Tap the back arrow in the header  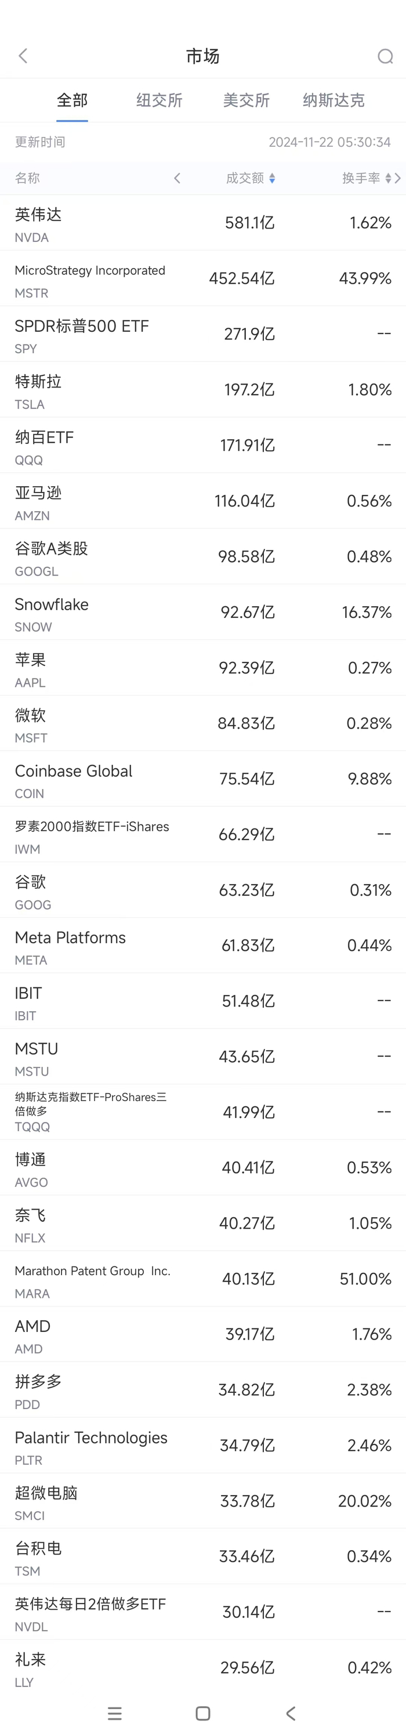pyautogui.click(x=24, y=56)
